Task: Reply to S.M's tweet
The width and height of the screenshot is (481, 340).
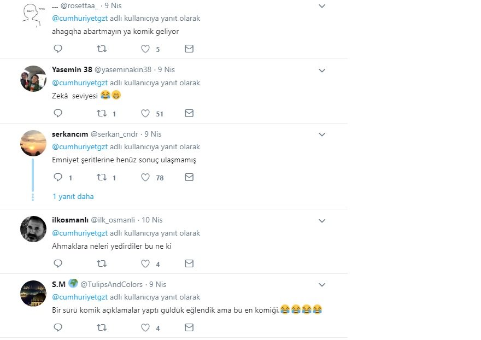Action: pos(58,328)
